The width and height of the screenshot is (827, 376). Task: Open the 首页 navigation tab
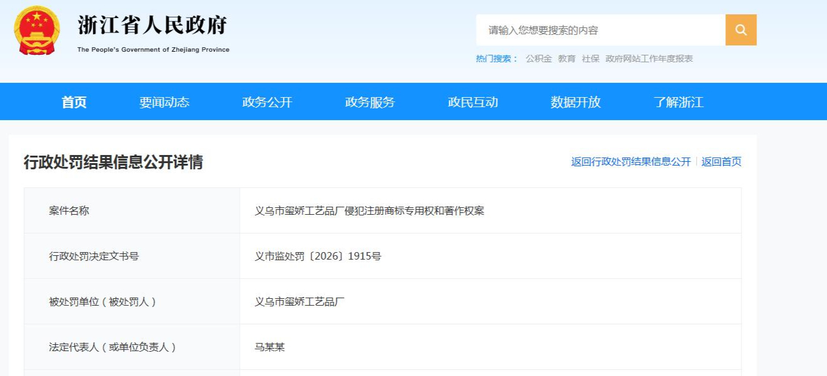(74, 102)
